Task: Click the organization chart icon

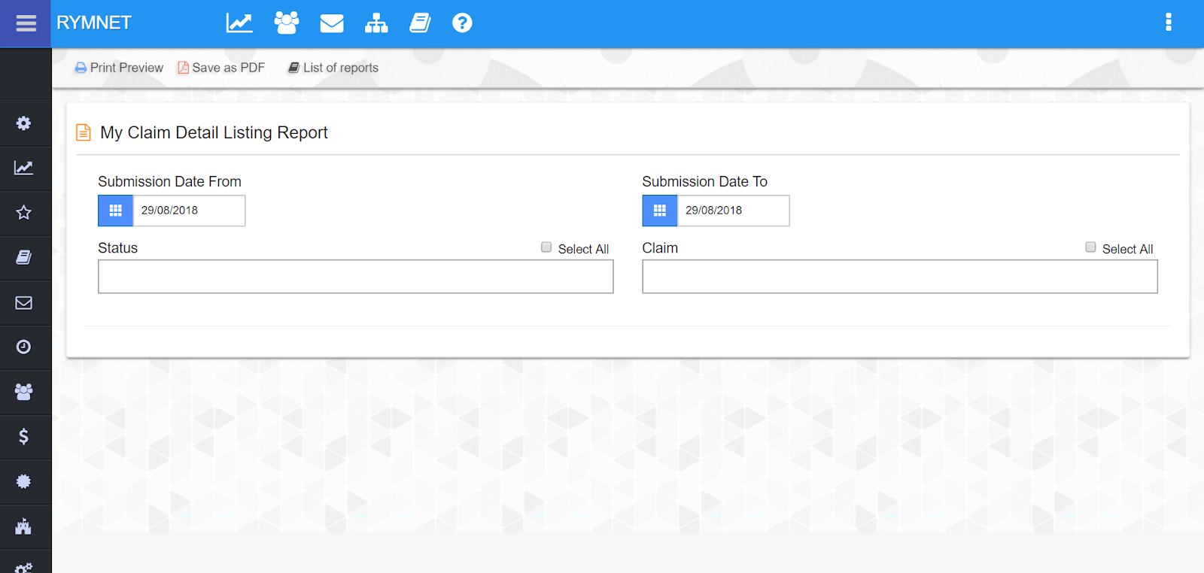Action: click(376, 23)
